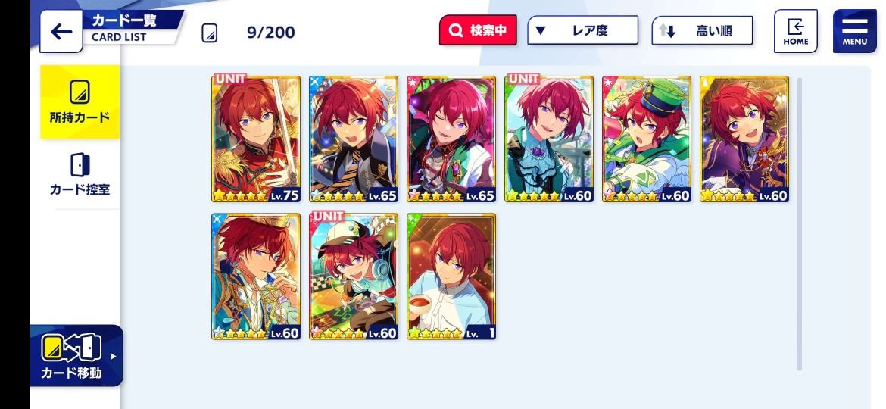Switch to the カード控室 tab
The image size is (886, 409).
point(80,174)
